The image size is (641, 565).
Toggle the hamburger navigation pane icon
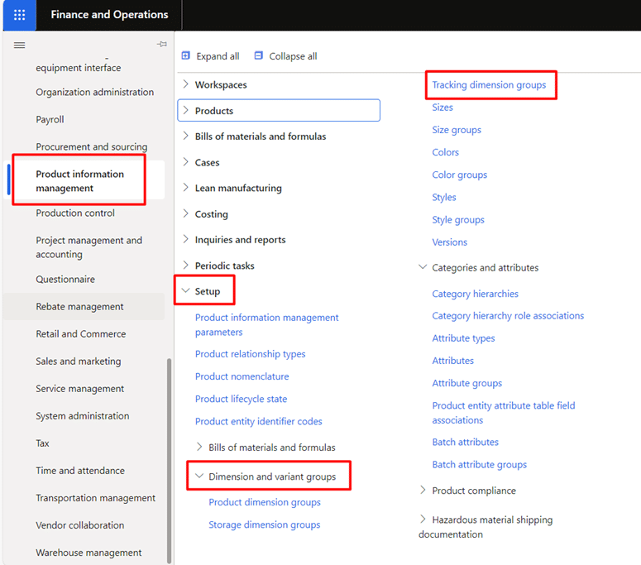click(x=19, y=45)
